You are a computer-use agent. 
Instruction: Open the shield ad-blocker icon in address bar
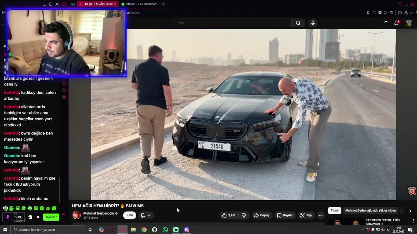(380, 13)
